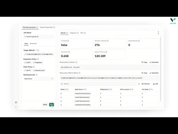The width and height of the screenshot is (178, 134).
Task: Open the chat comment icon in sidebar
Action: coord(16,102)
